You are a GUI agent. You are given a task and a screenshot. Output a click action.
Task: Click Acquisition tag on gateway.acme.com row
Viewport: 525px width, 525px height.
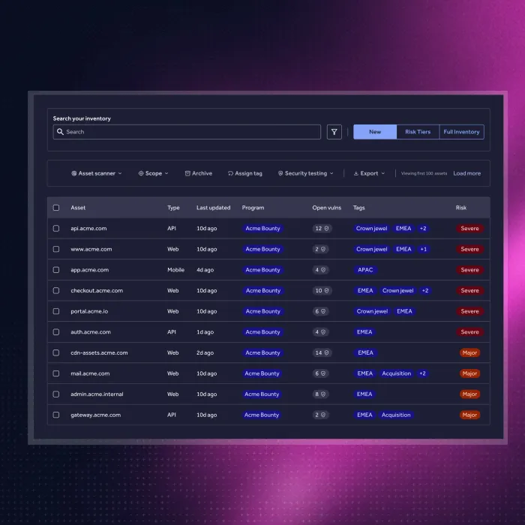(396, 415)
